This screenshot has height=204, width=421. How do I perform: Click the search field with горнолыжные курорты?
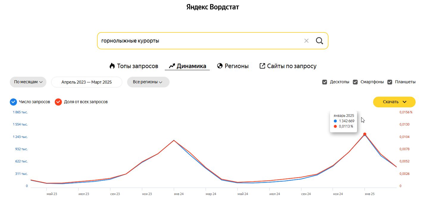(196, 41)
